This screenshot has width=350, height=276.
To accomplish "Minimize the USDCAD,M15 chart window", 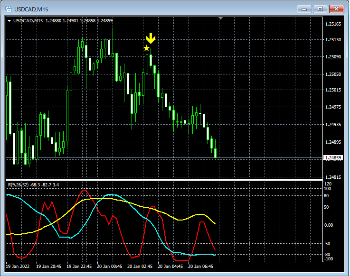I will click(x=304, y=9).
